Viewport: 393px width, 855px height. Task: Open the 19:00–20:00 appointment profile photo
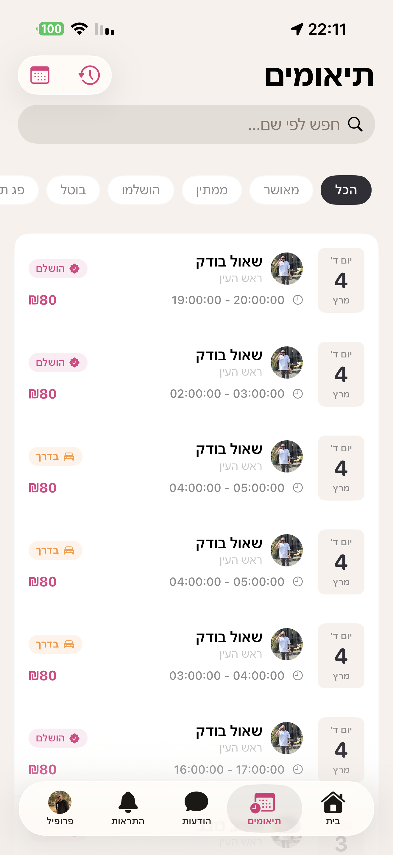click(x=287, y=269)
